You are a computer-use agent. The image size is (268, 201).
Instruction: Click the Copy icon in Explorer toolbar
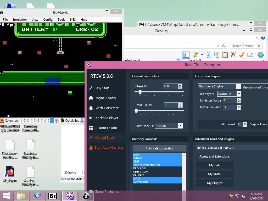tap(216, 55)
